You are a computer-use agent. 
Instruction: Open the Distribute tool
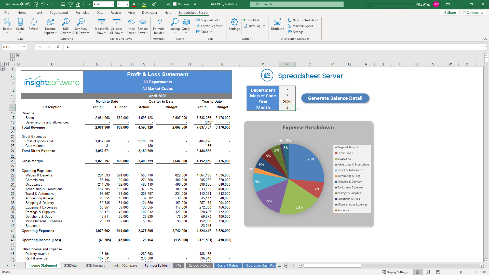click(277, 26)
